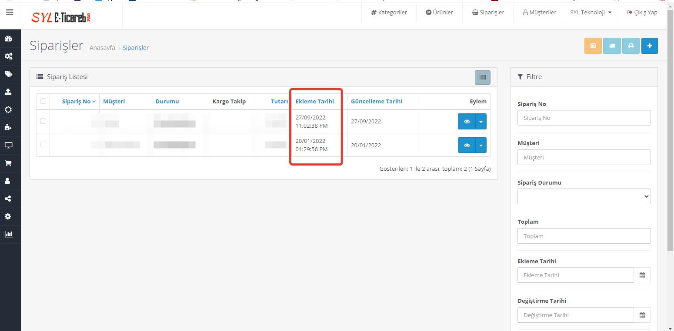Click the Çıkış Yap logout link
Viewport: 674px width, 331px height.
point(642,13)
